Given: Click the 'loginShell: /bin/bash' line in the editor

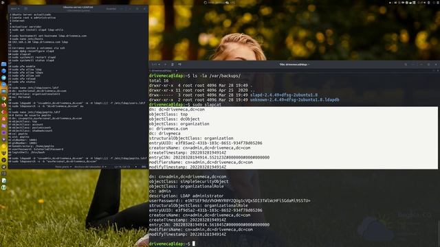Looking at the screenshot, I should point(28,152).
